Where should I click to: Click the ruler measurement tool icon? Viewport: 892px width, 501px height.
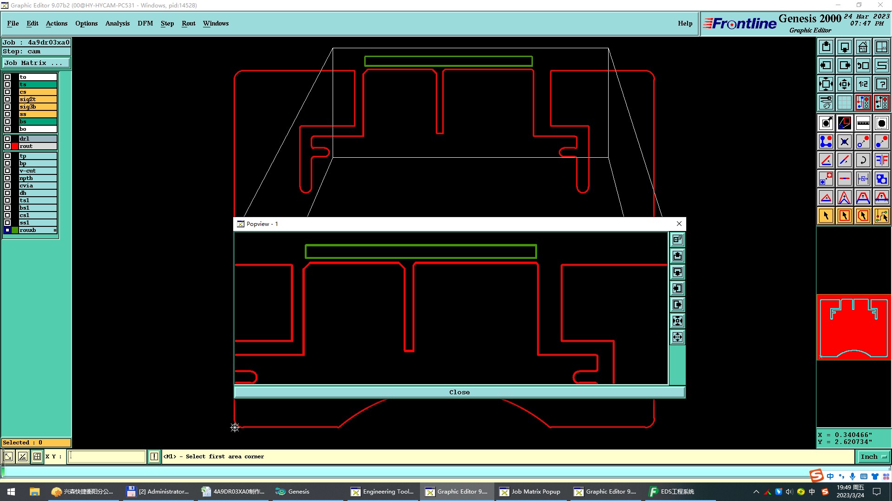pos(863,123)
